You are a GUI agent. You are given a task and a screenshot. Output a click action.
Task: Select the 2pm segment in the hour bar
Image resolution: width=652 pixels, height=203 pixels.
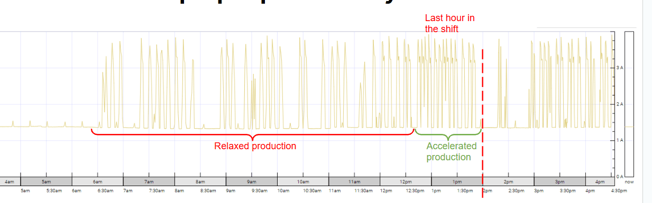point(508,181)
